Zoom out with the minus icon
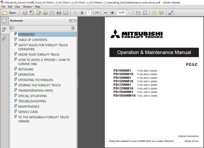The image size is (204, 148). tap(105, 13)
